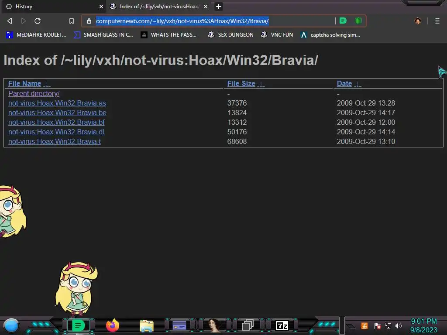Click file size value 50176

(x=237, y=132)
